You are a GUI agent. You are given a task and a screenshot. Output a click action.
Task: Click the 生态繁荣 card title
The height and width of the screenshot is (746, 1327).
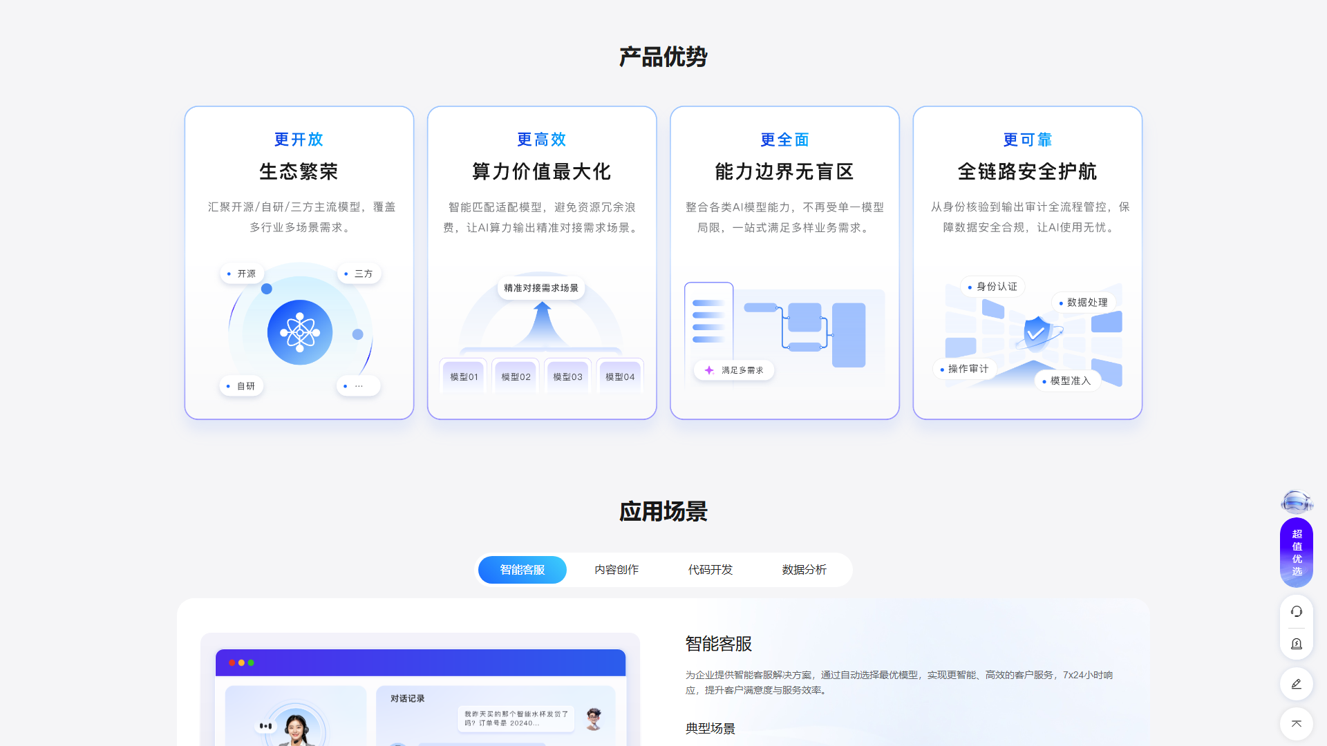299,171
